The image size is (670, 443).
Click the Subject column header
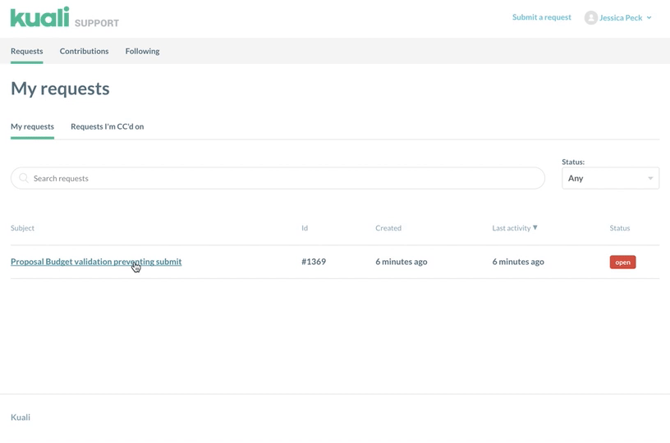point(22,228)
